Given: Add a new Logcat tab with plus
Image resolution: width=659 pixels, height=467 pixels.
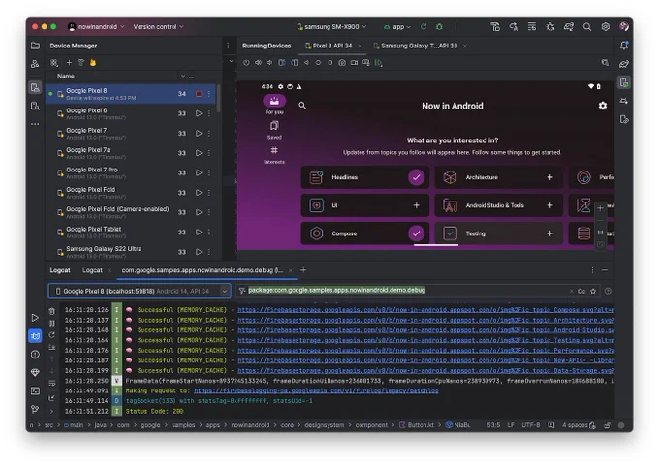Looking at the screenshot, I should (303, 270).
